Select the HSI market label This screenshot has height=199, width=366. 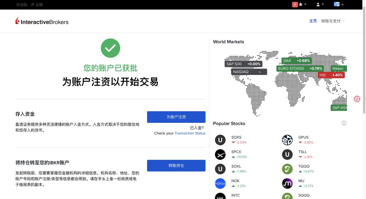tap(331, 75)
